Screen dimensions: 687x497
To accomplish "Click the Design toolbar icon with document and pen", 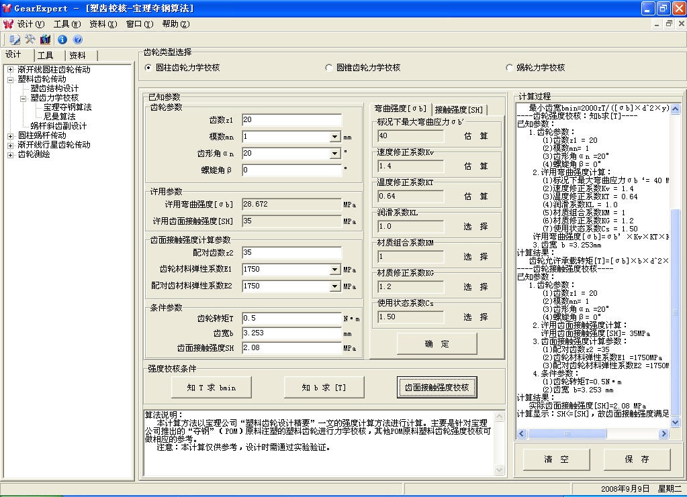I will 15,40.
